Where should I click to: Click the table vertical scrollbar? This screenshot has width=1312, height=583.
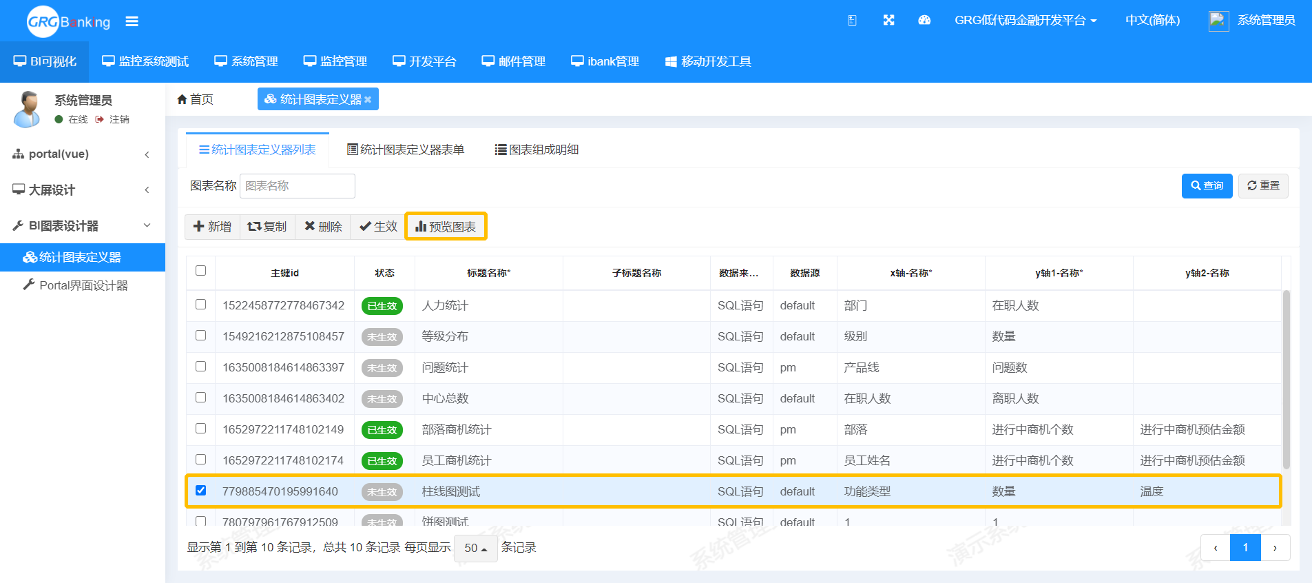click(1287, 379)
